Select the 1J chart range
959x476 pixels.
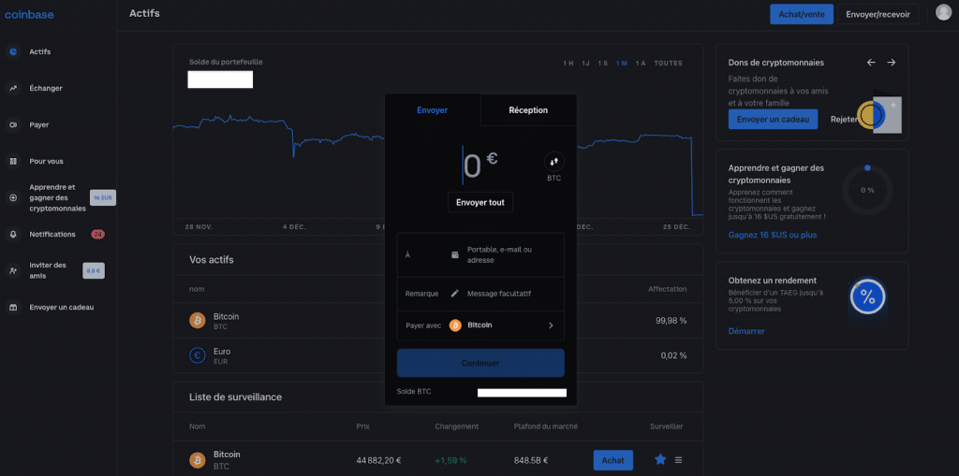[x=586, y=64]
